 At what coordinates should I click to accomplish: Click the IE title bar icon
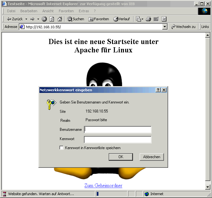4,4
